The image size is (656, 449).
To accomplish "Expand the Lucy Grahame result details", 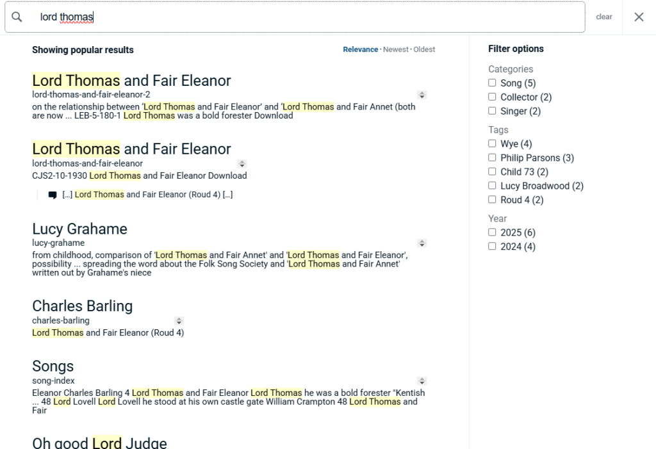I will point(422,243).
